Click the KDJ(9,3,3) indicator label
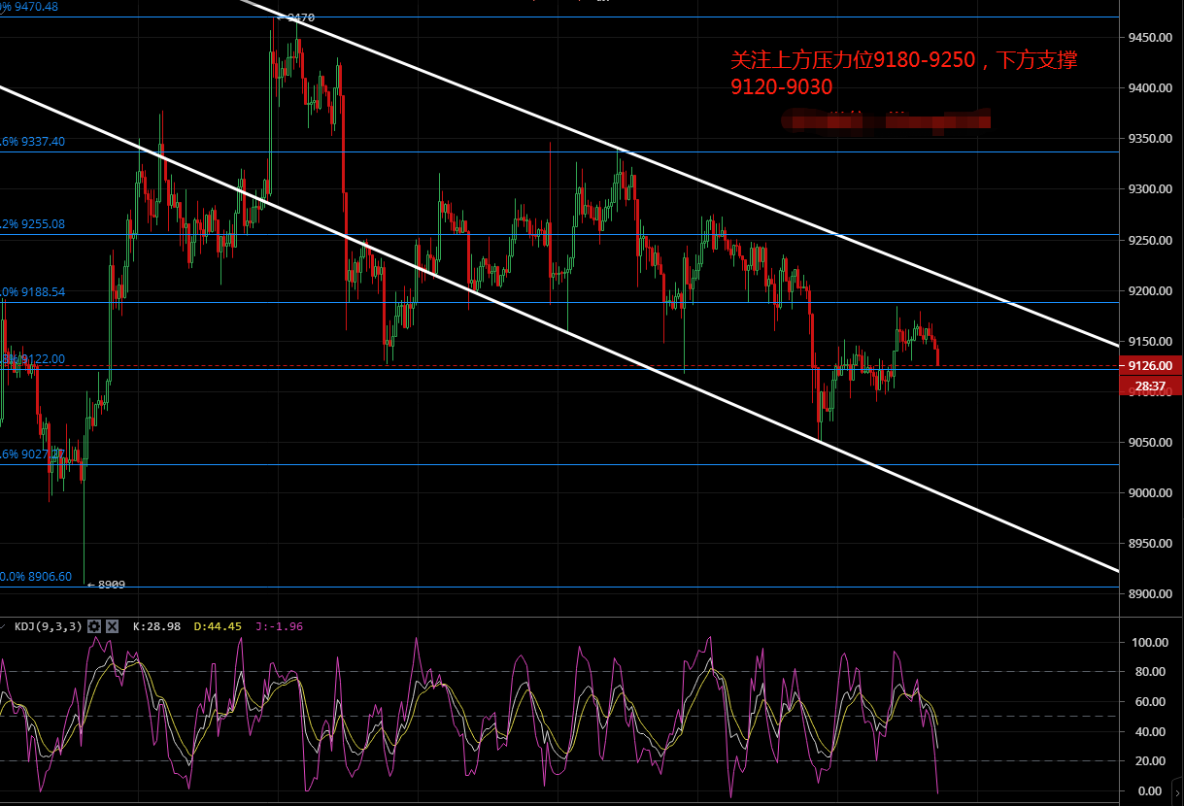Image resolution: width=1184 pixels, height=806 pixels. click(x=48, y=626)
